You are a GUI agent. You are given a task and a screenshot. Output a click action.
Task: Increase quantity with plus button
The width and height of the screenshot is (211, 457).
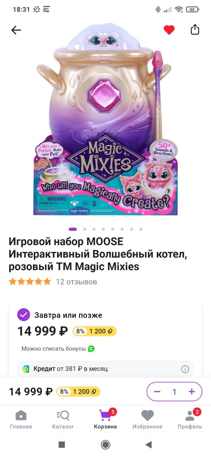click(x=192, y=392)
